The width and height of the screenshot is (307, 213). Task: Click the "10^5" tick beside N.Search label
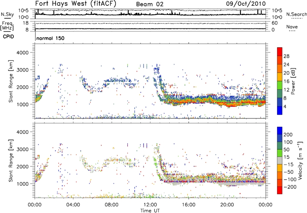(277, 11)
